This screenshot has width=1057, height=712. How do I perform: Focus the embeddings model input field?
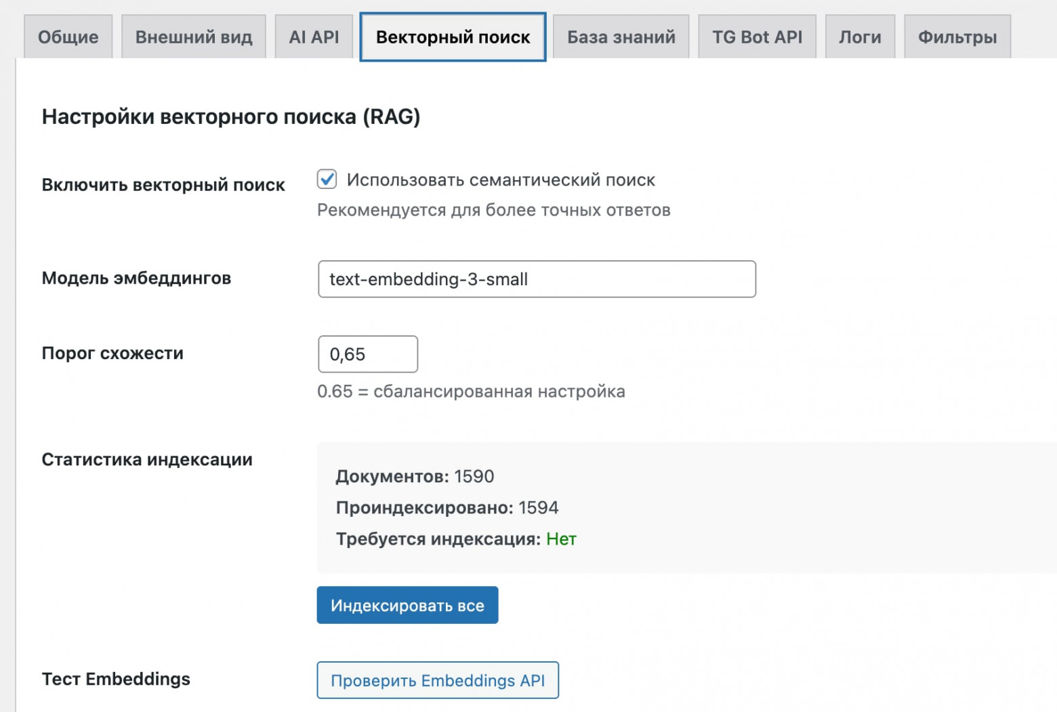537,279
